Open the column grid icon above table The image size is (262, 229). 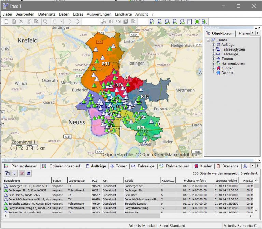(29, 173)
